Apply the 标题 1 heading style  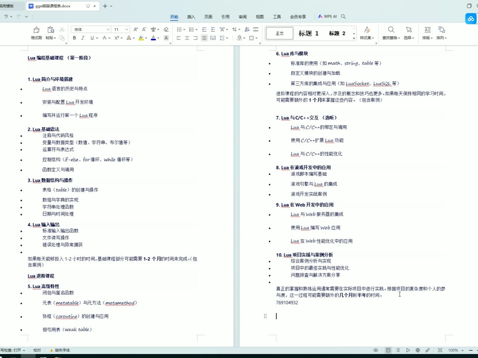[308, 33]
